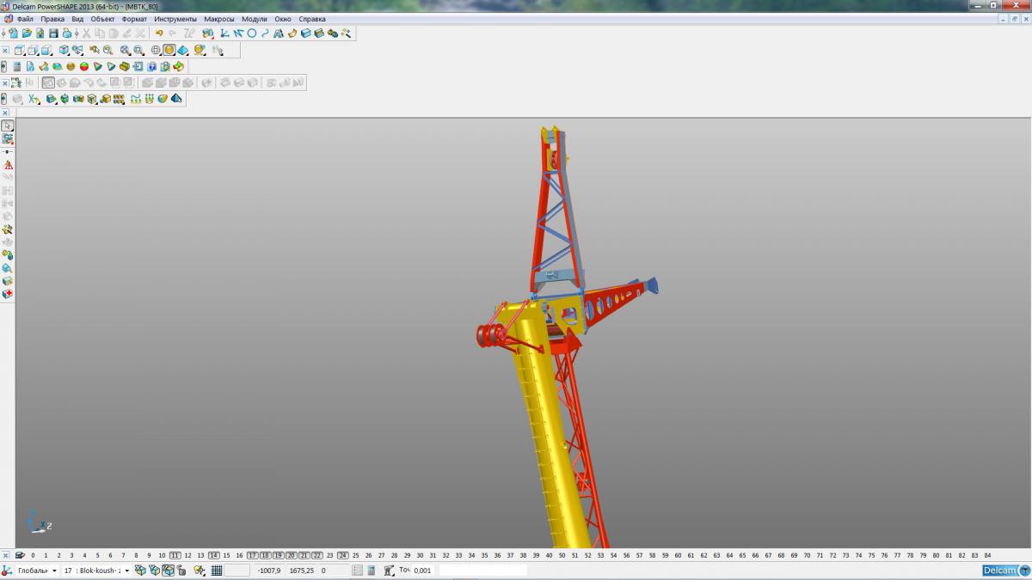Turn on level 5

[x=97, y=555]
